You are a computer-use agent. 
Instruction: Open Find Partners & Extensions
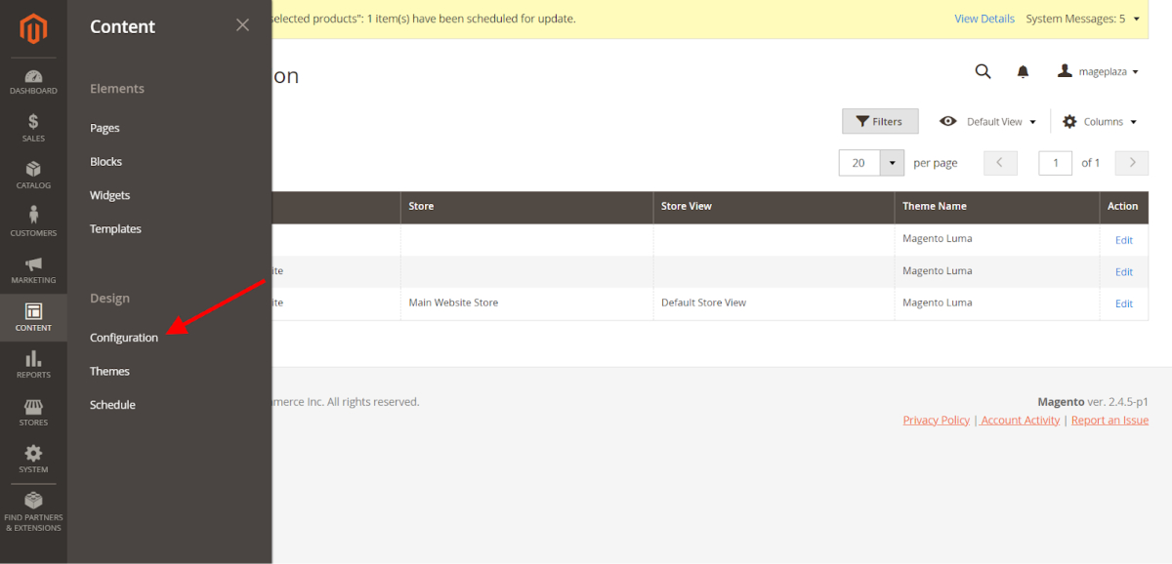[33, 512]
